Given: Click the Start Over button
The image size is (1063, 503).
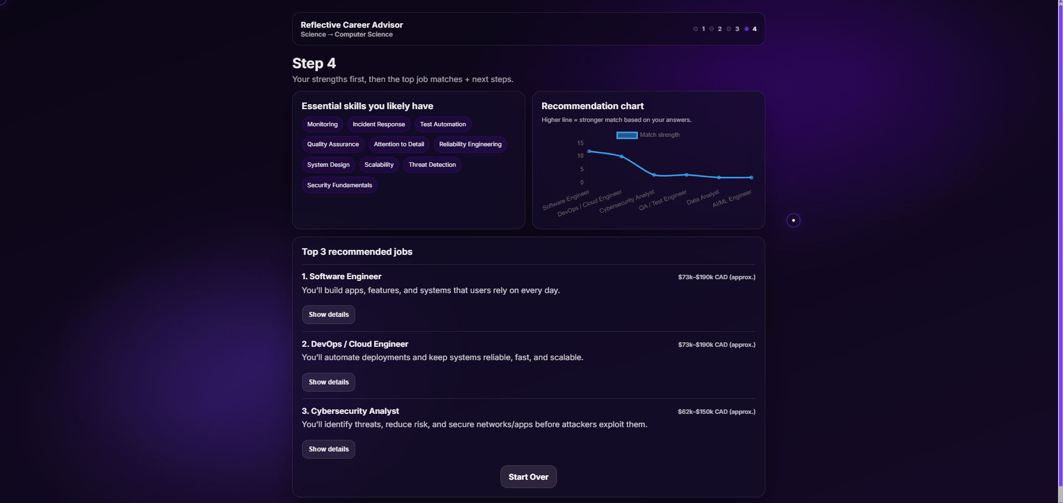Looking at the screenshot, I should (529, 477).
